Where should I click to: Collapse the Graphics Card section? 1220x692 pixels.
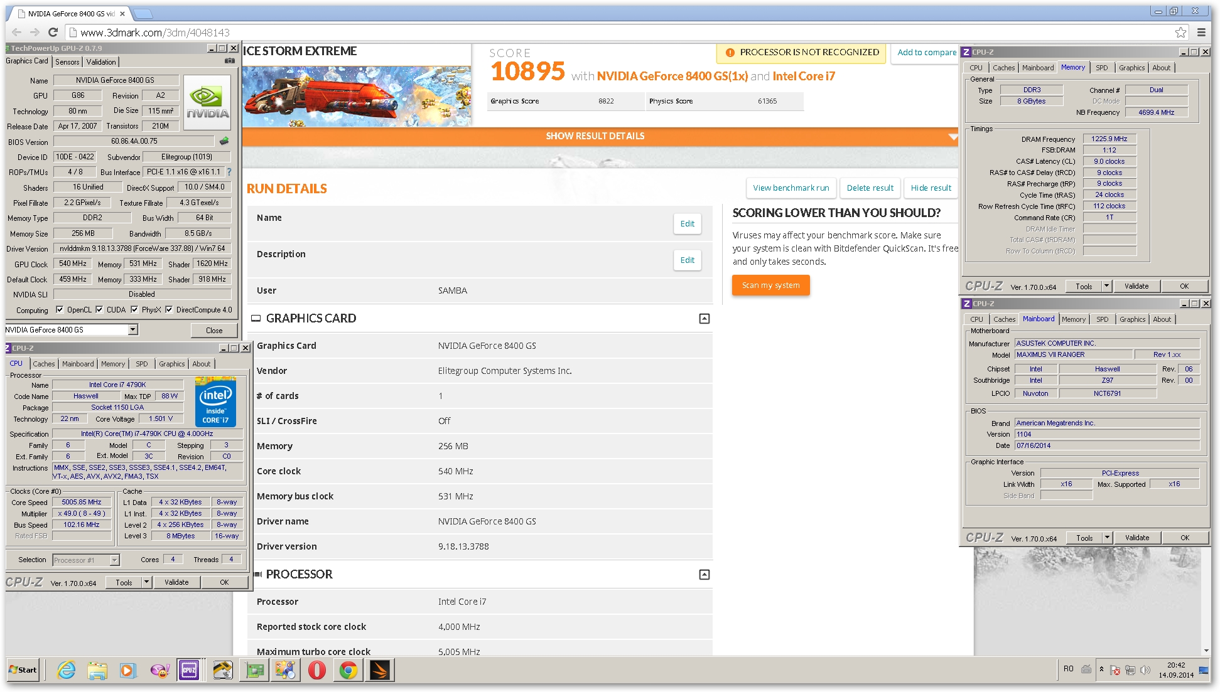pyautogui.click(x=704, y=319)
